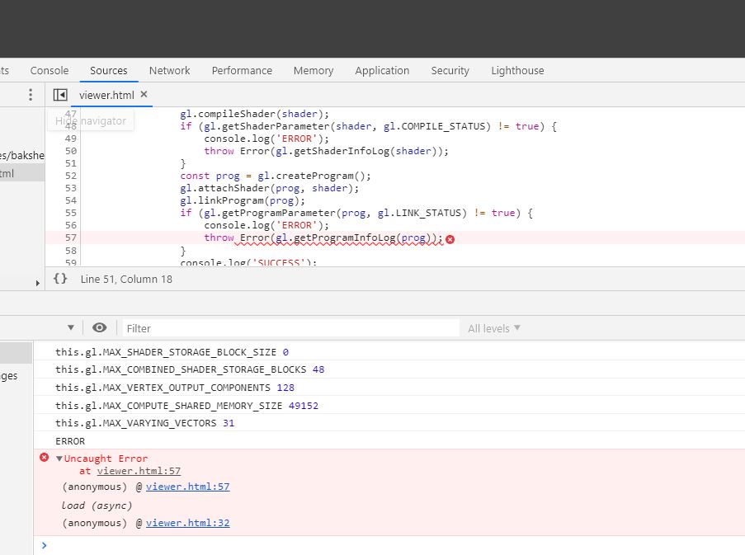Toggle breakpoint on line 57
This screenshot has width=745, height=555.
click(70, 238)
